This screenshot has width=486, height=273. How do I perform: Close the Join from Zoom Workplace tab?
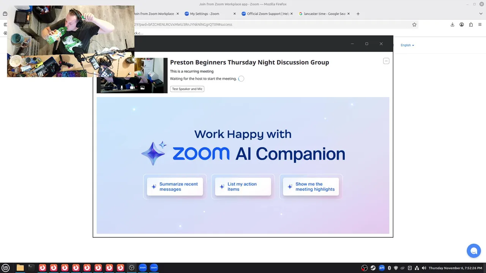[177, 14]
